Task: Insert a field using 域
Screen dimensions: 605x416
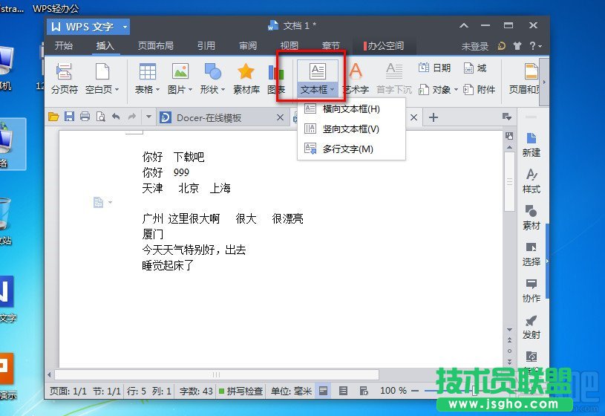Action: coord(475,68)
